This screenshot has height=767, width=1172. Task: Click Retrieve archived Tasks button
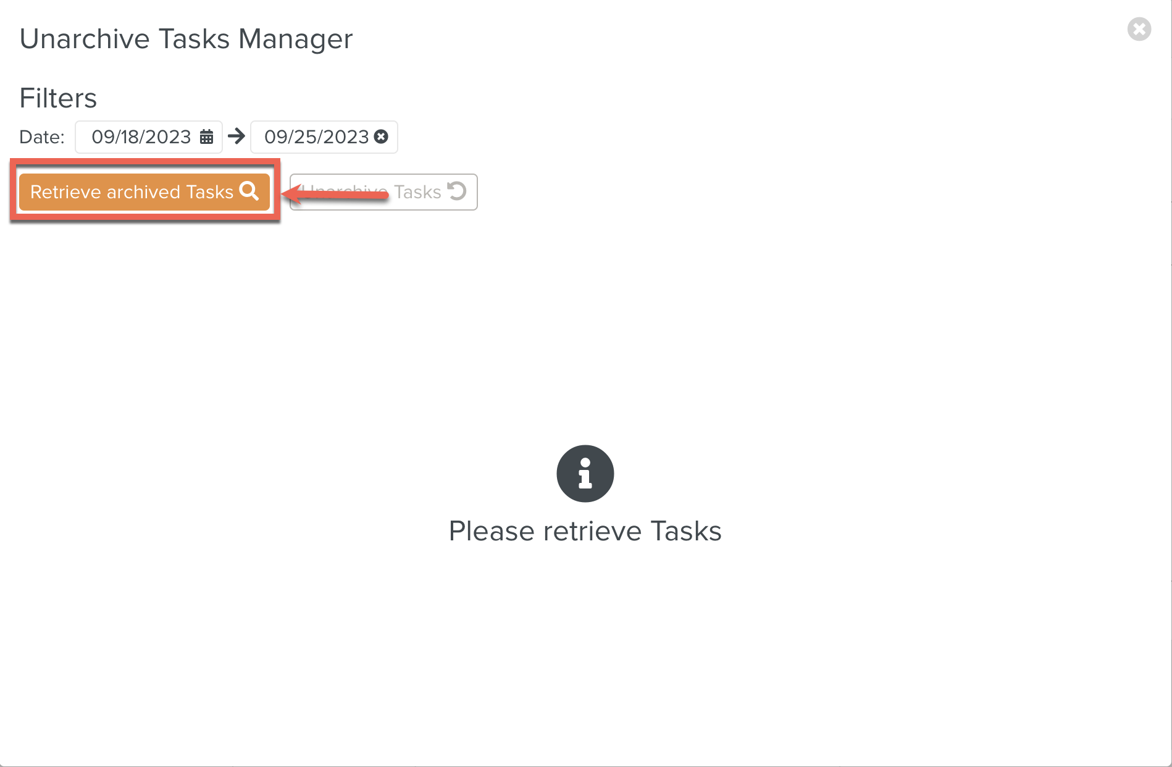144,192
